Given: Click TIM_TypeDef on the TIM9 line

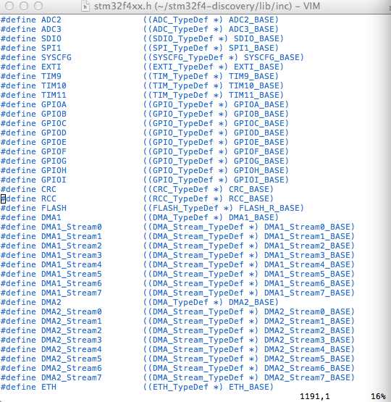Looking at the screenshot, I should click(180, 76).
